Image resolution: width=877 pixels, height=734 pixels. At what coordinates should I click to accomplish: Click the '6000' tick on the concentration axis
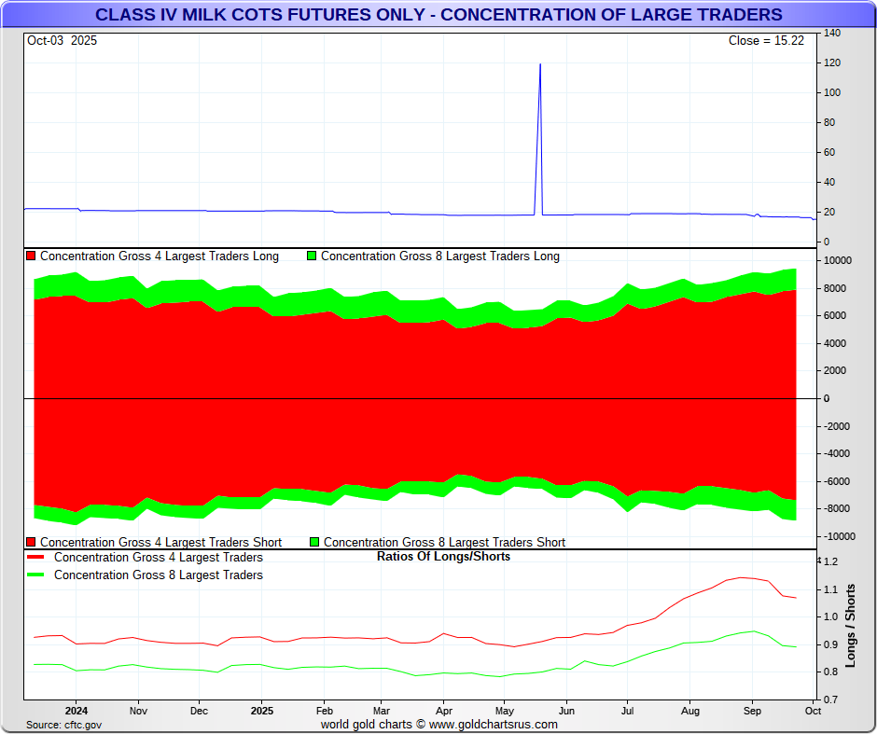835,315
